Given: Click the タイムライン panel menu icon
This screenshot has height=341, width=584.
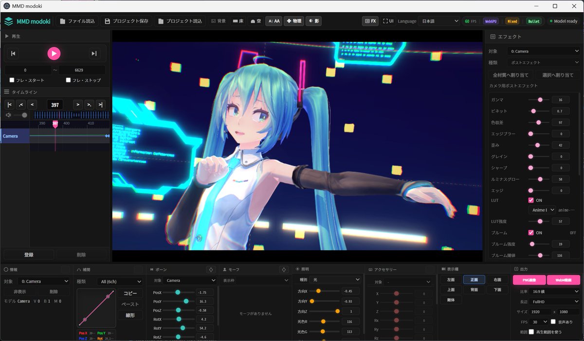Looking at the screenshot, I should click(x=7, y=92).
